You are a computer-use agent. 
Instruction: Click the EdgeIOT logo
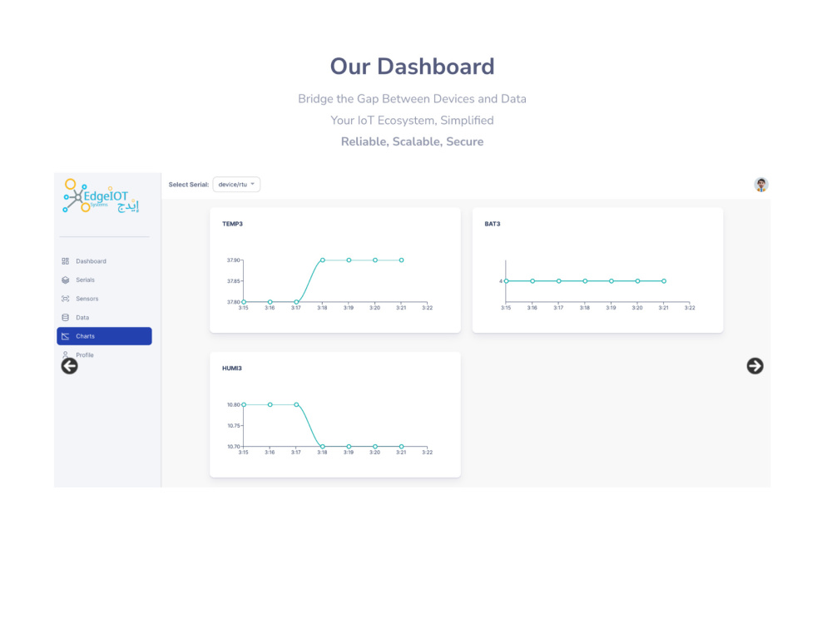(102, 196)
